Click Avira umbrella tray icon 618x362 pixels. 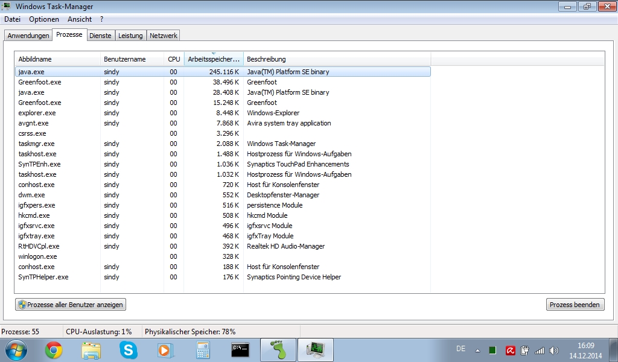click(x=511, y=350)
